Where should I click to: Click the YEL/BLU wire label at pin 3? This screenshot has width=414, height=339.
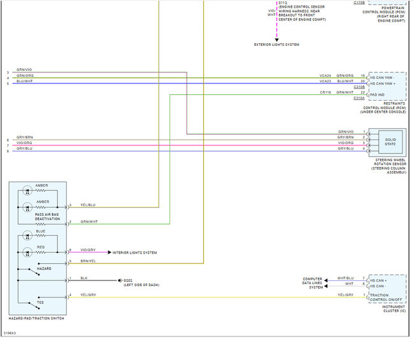coord(88,205)
